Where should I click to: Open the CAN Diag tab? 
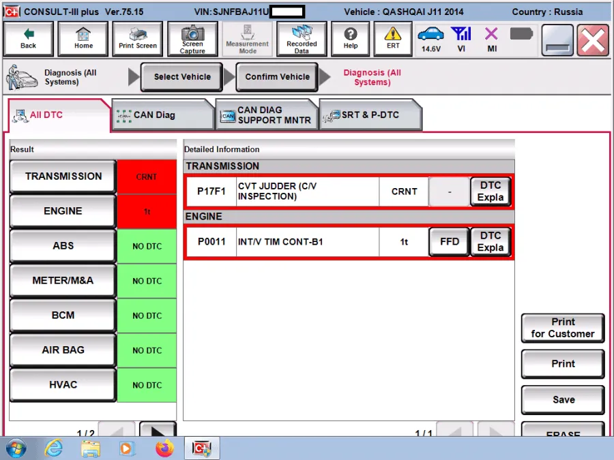[163, 115]
